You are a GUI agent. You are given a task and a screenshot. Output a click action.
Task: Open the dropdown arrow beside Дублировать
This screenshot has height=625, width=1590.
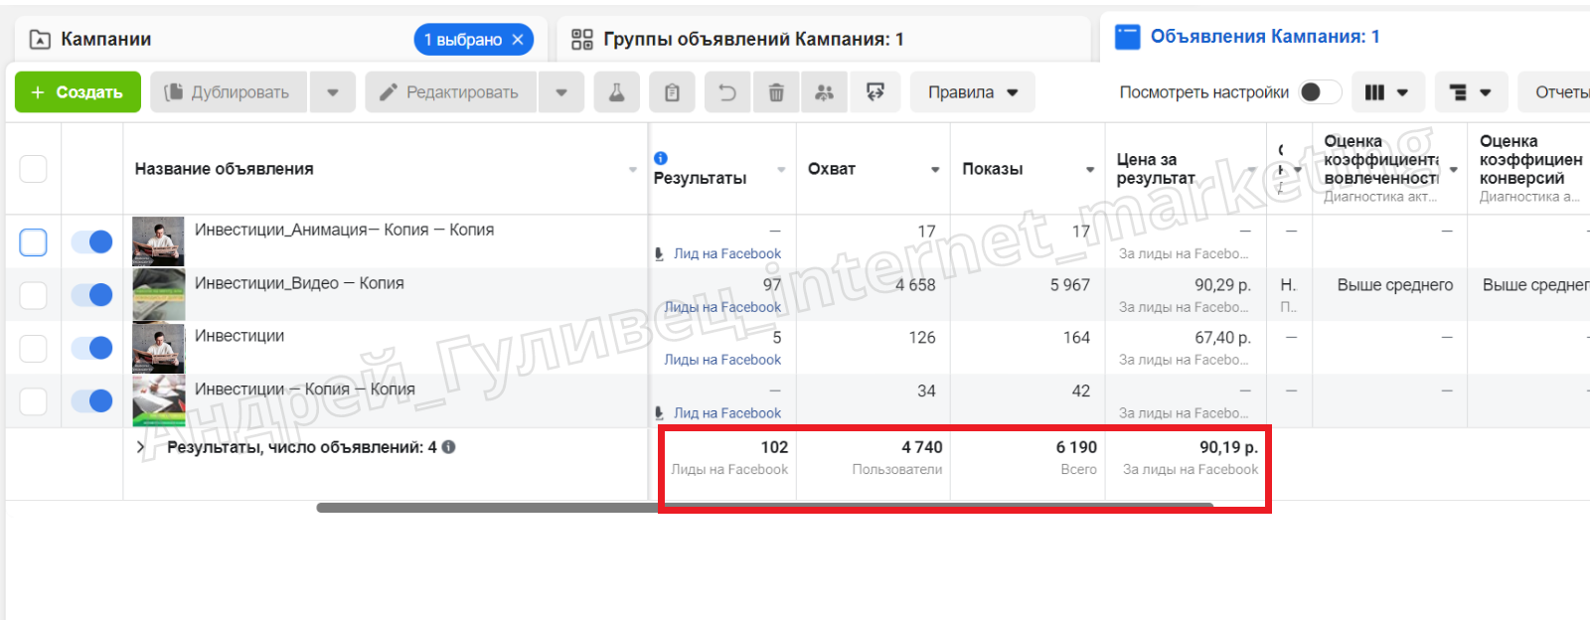click(333, 92)
